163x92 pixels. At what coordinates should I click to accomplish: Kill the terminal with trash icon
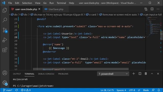click(146, 74)
